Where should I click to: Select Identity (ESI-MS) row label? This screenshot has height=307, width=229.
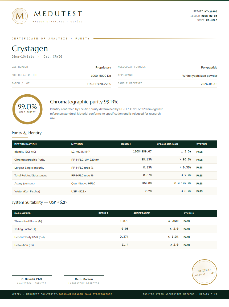pyautogui.click(x=25, y=152)
